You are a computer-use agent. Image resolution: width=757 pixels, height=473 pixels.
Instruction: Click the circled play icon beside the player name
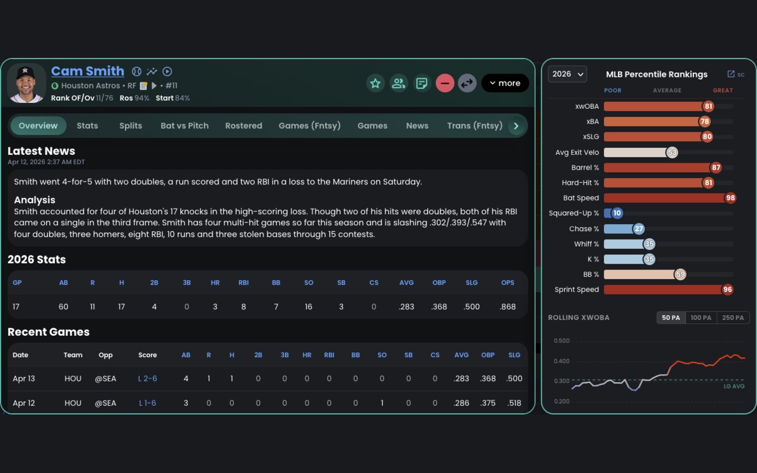click(167, 72)
